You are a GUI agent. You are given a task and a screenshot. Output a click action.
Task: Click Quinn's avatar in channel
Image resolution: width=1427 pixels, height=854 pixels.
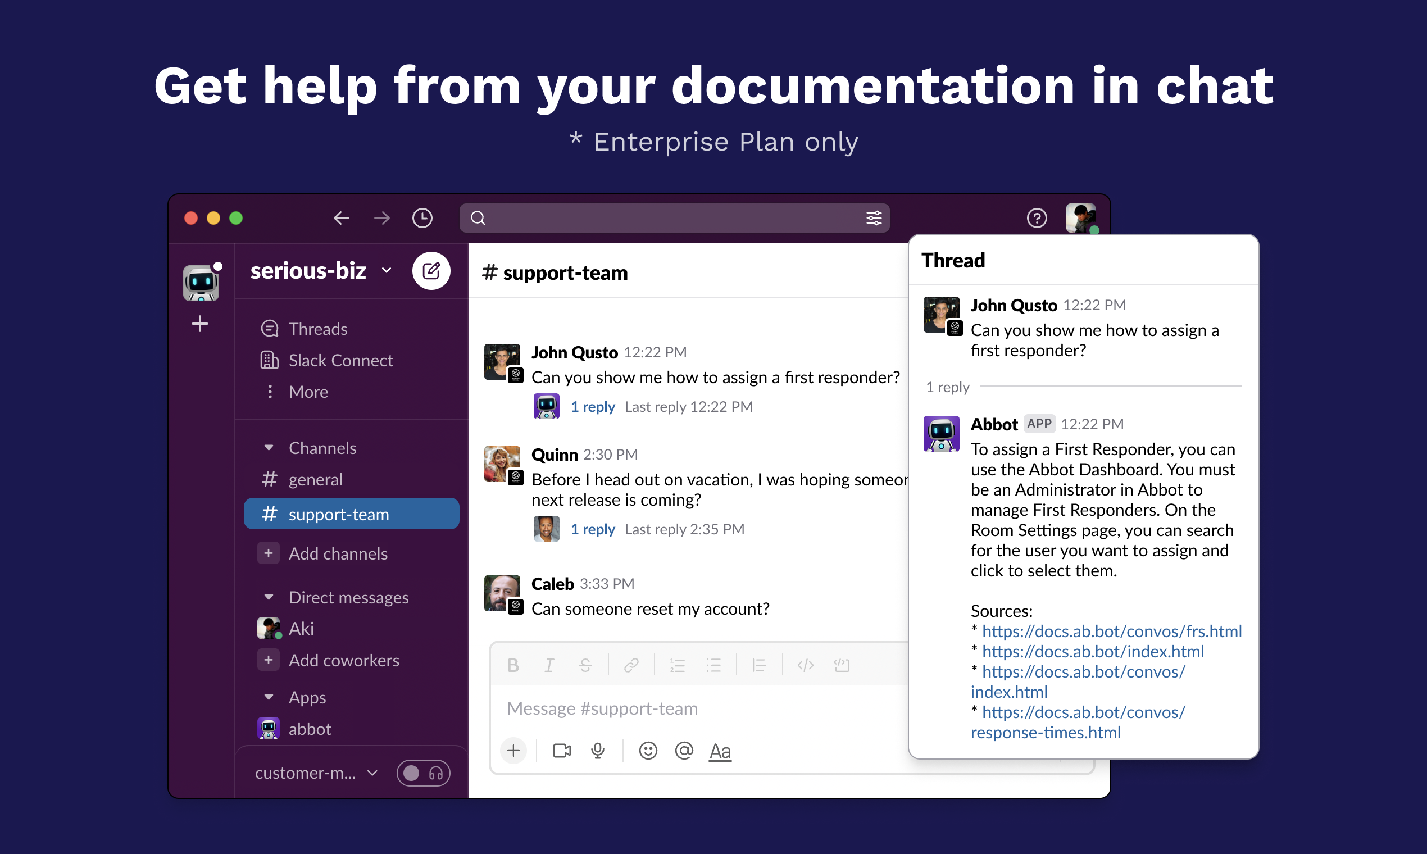tap(502, 464)
